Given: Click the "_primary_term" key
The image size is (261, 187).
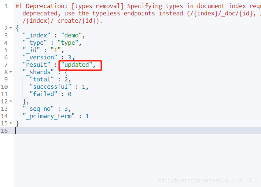Looking at the screenshot, I should coord(49,116).
